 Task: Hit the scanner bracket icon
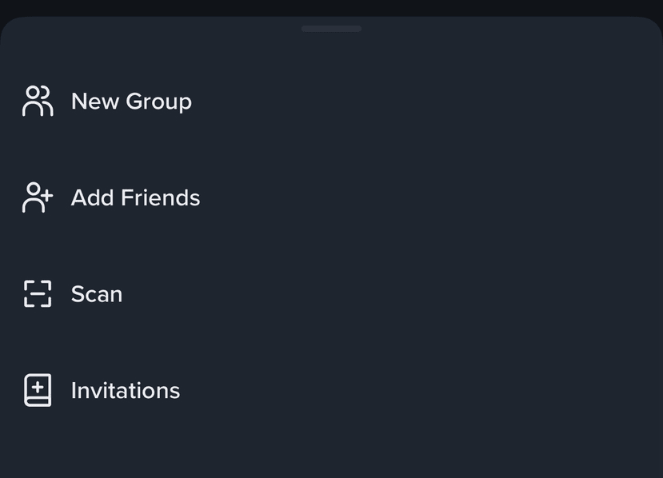(x=38, y=294)
